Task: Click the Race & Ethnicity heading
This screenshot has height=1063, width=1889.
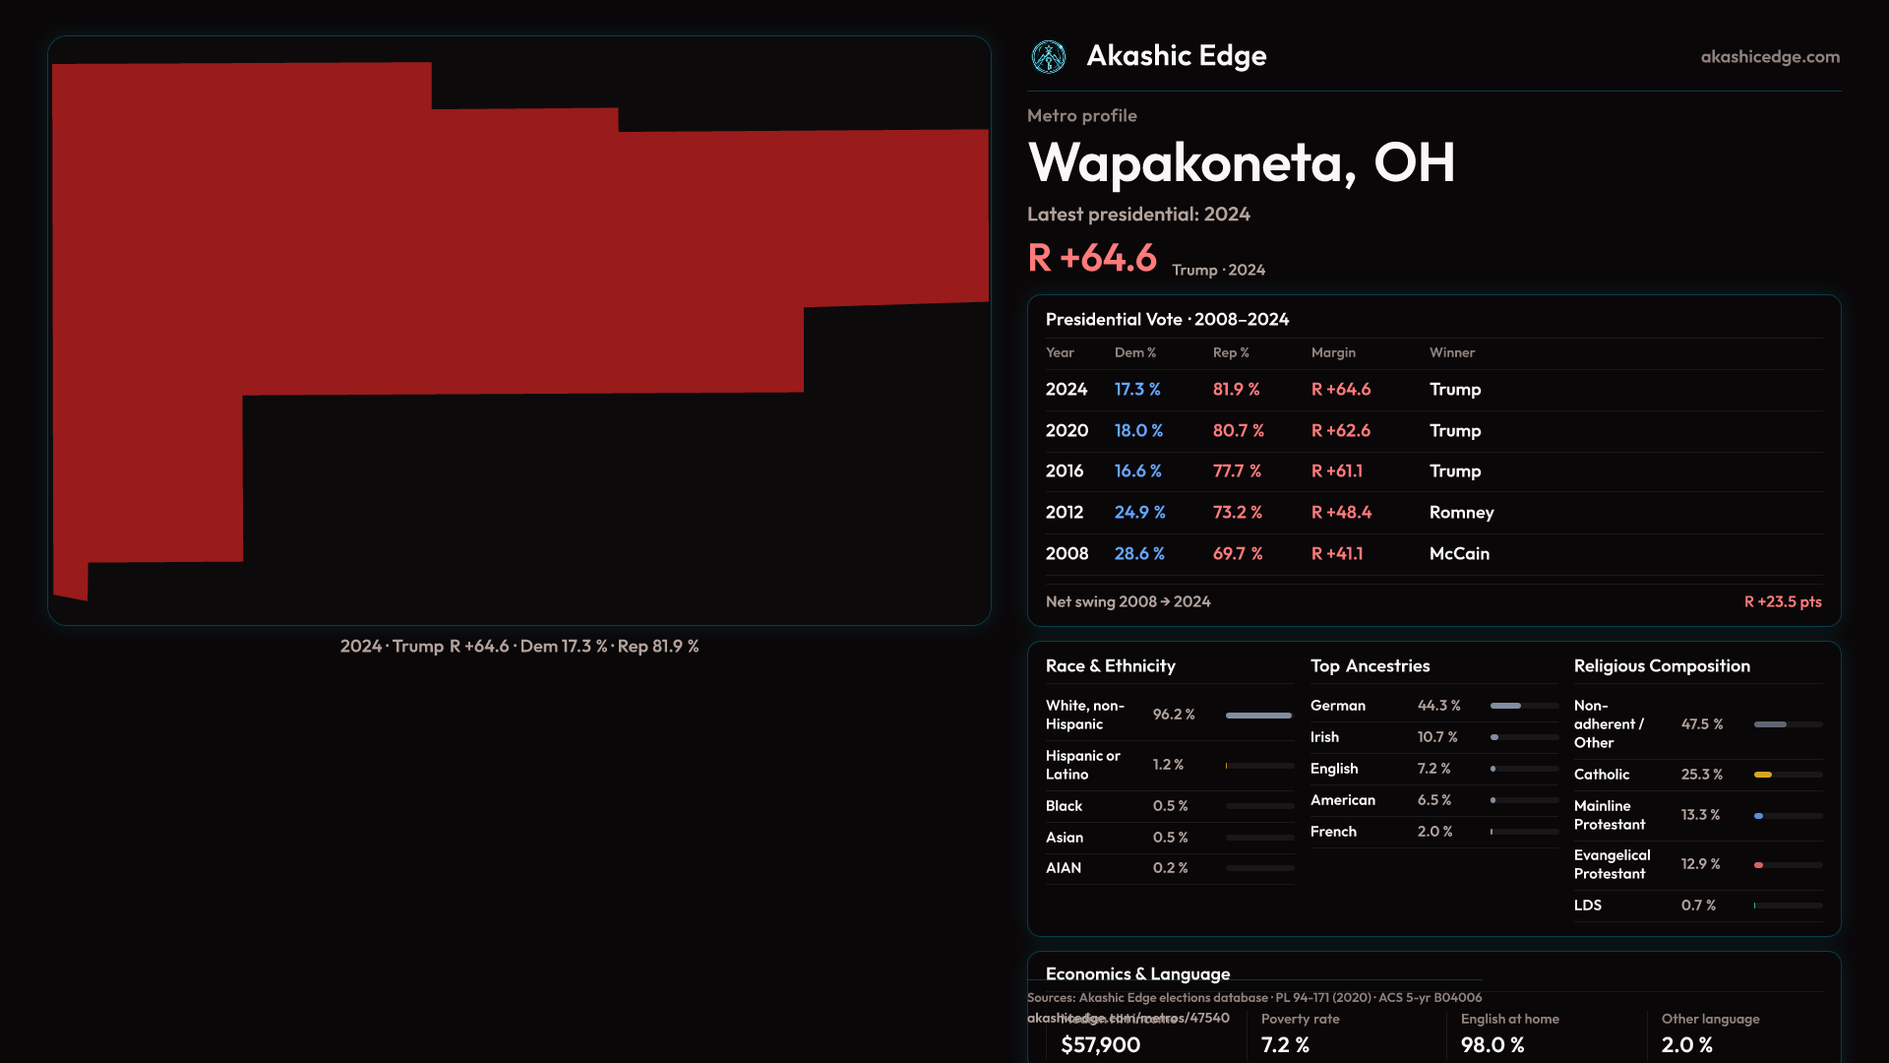Action: point(1110,666)
